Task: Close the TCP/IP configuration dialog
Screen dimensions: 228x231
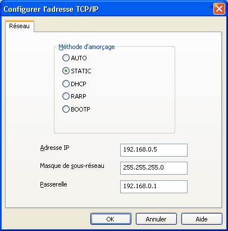Action: pyautogui.click(x=219, y=9)
